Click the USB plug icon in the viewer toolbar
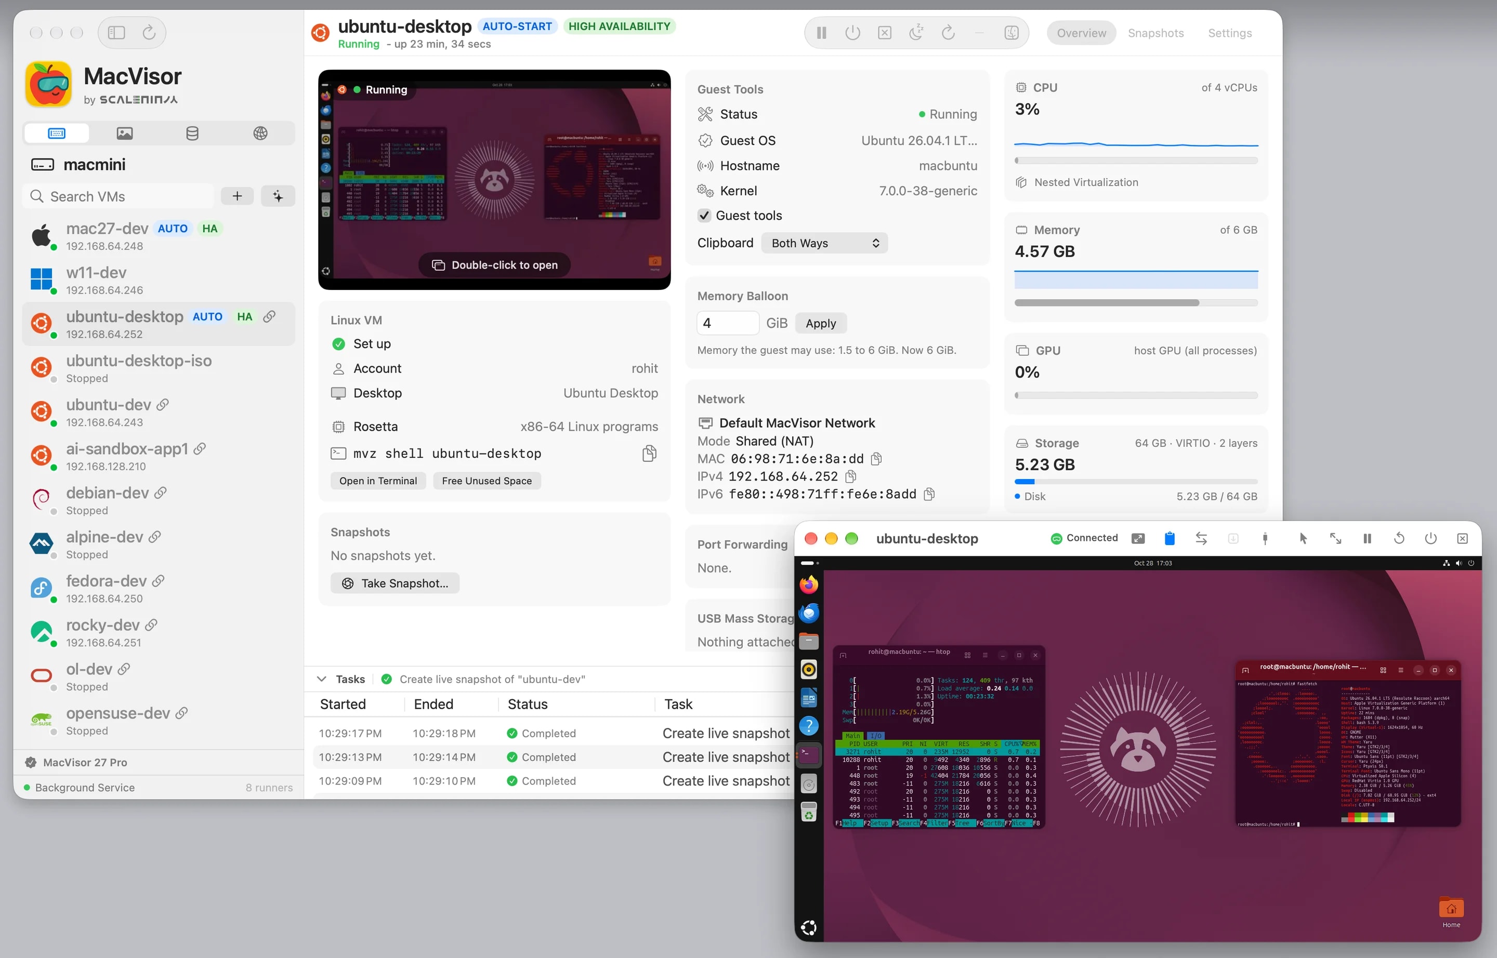1497x958 pixels. coord(1265,539)
